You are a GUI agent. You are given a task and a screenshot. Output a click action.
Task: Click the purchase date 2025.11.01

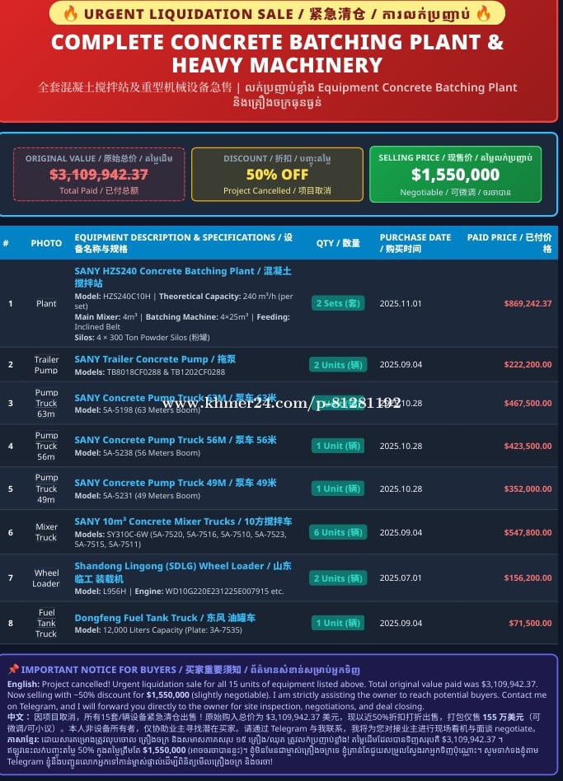(x=401, y=303)
